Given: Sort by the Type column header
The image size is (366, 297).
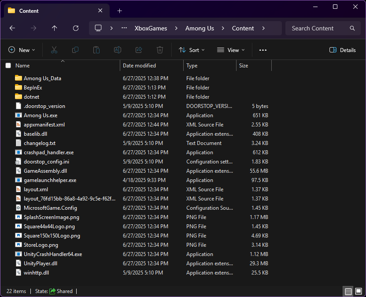Looking at the screenshot, I should [x=210, y=66].
